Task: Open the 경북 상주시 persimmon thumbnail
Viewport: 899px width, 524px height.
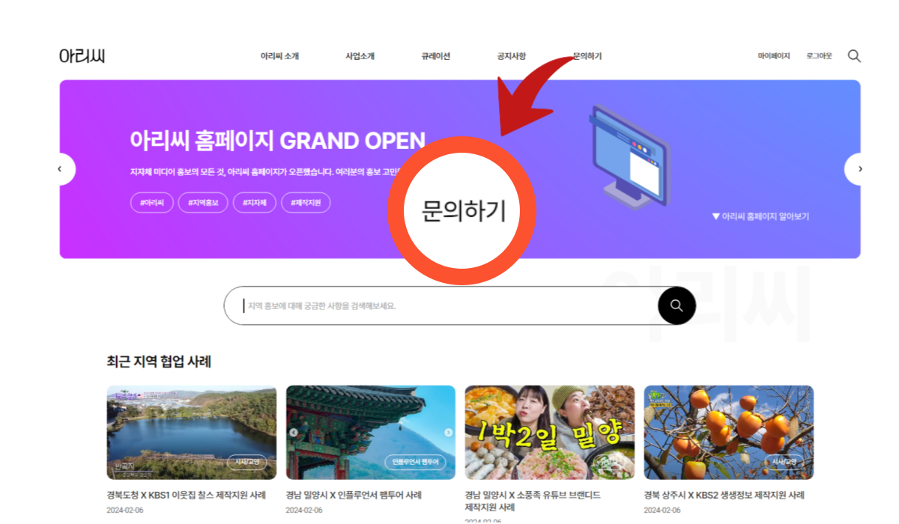Action: click(x=729, y=432)
